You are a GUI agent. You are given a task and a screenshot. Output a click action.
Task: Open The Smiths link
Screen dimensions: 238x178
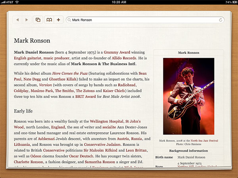(x=64, y=91)
